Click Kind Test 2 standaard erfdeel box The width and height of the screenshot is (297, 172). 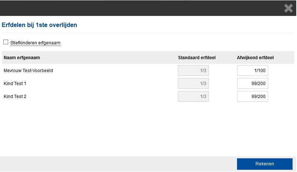(193, 97)
